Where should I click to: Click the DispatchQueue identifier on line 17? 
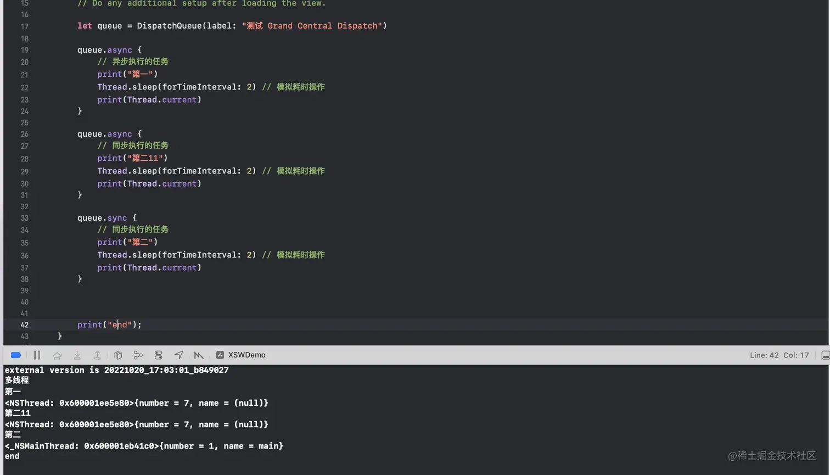(x=169, y=26)
